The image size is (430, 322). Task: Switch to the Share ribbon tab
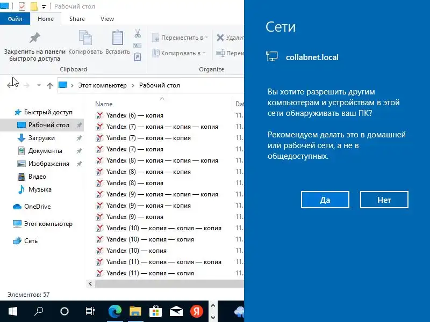(x=77, y=19)
